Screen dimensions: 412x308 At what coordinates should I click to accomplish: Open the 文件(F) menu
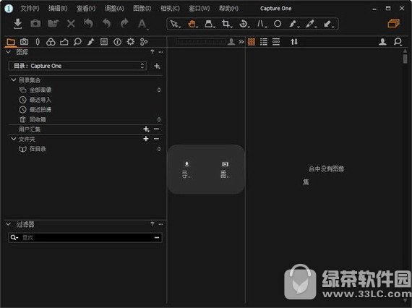tap(30, 9)
